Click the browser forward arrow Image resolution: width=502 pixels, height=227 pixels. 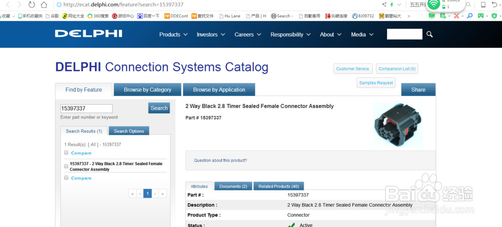point(20,5)
